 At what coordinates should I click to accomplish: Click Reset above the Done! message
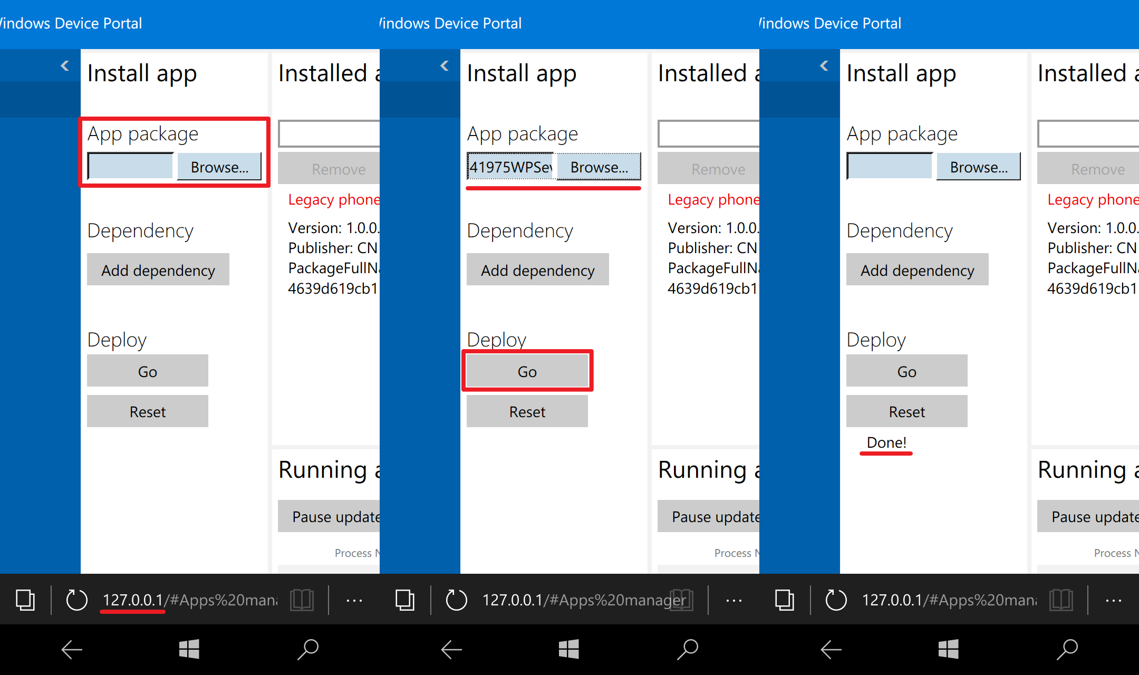pos(907,411)
